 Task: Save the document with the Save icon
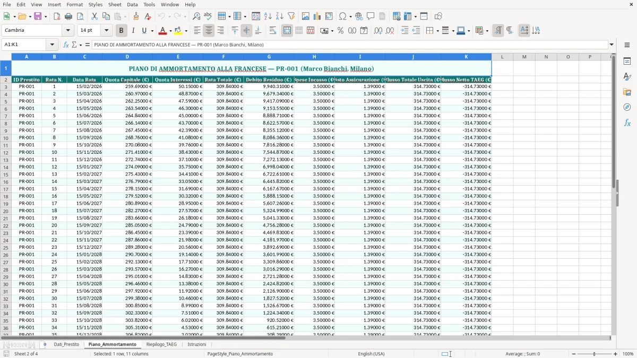38,16
